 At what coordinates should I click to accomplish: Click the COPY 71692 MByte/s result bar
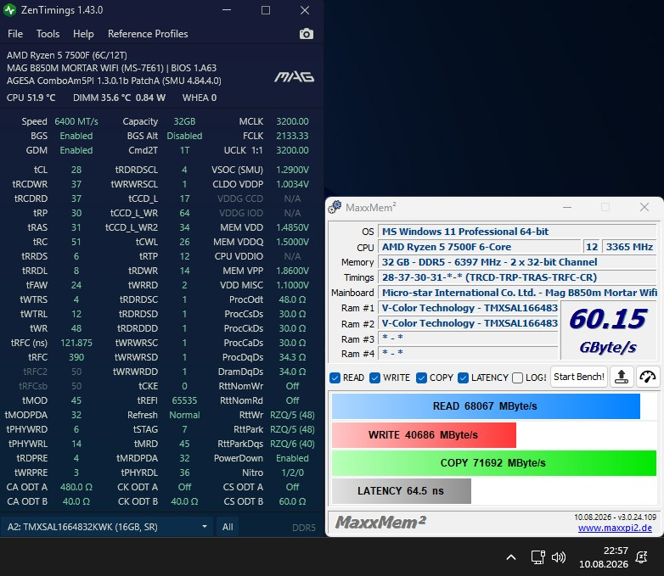point(494,463)
